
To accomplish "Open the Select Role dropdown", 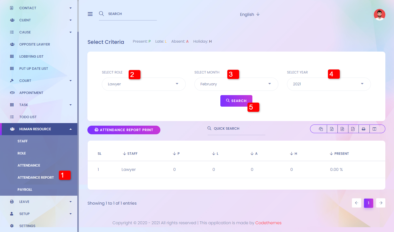I will click(x=144, y=84).
